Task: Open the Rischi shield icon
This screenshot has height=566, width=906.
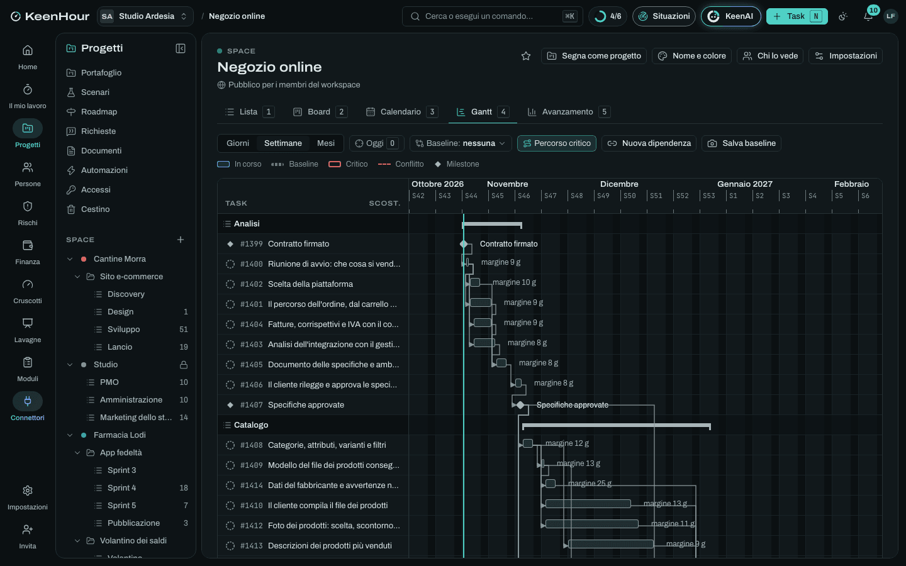Action: pos(28,206)
